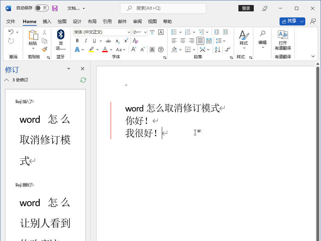Copy selection using copy icon

pos(44,41)
